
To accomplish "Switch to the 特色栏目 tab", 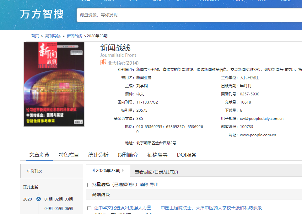I will click(69, 155).
